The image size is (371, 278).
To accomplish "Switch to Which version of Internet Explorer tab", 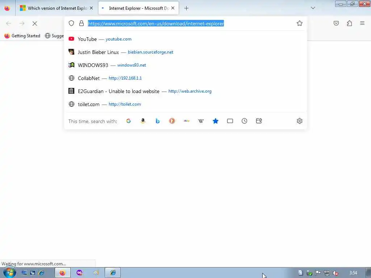I will (57, 8).
